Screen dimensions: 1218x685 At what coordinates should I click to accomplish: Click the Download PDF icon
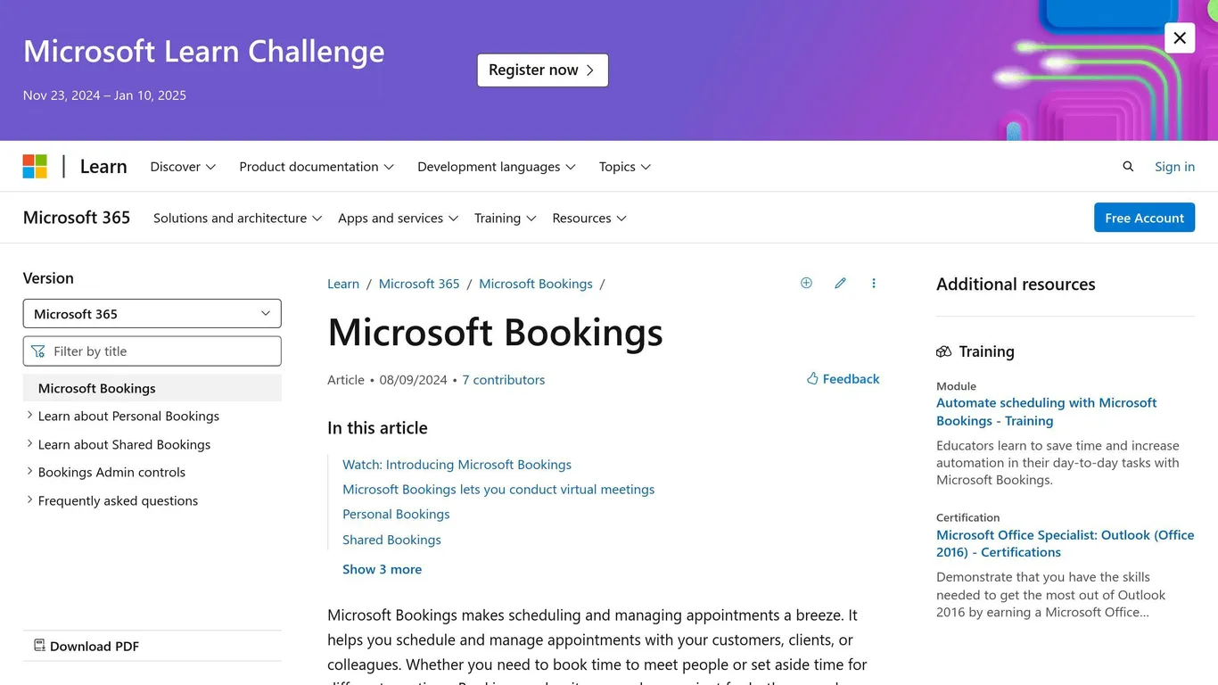pos(39,645)
